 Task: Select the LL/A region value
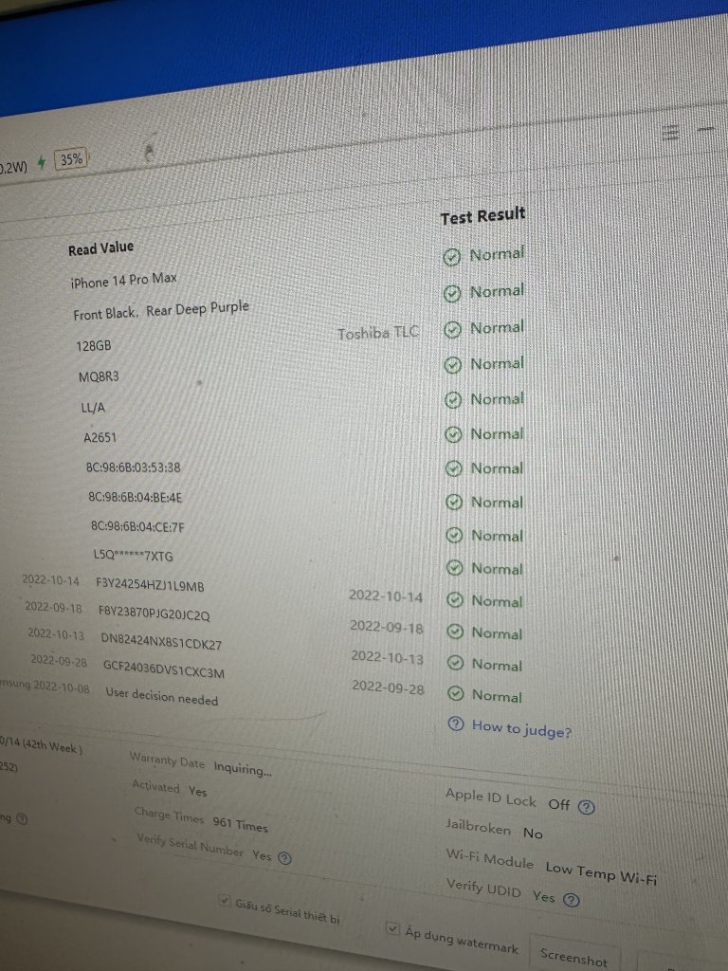click(x=93, y=408)
